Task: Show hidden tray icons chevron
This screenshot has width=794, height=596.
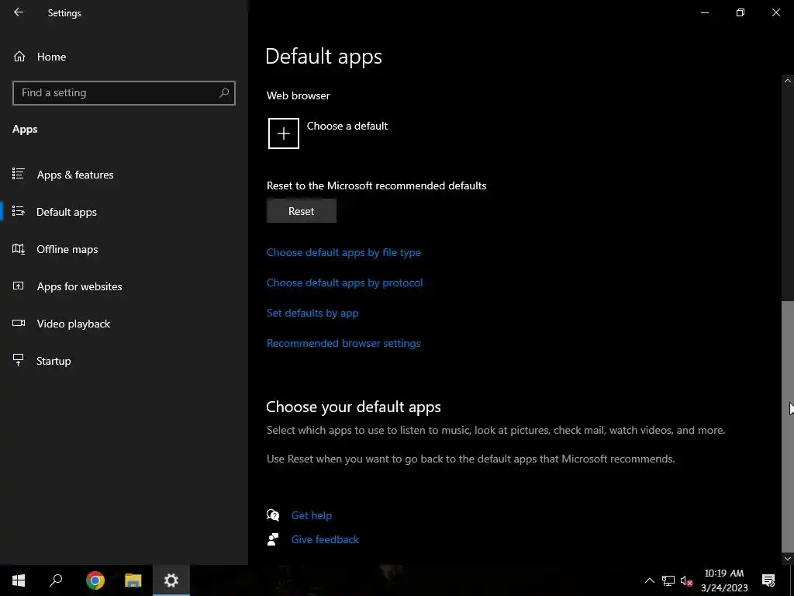Action: pyautogui.click(x=649, y=580)
